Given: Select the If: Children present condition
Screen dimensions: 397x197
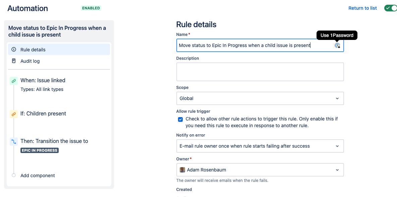Looking at the screenshot, I should (43, 113).
